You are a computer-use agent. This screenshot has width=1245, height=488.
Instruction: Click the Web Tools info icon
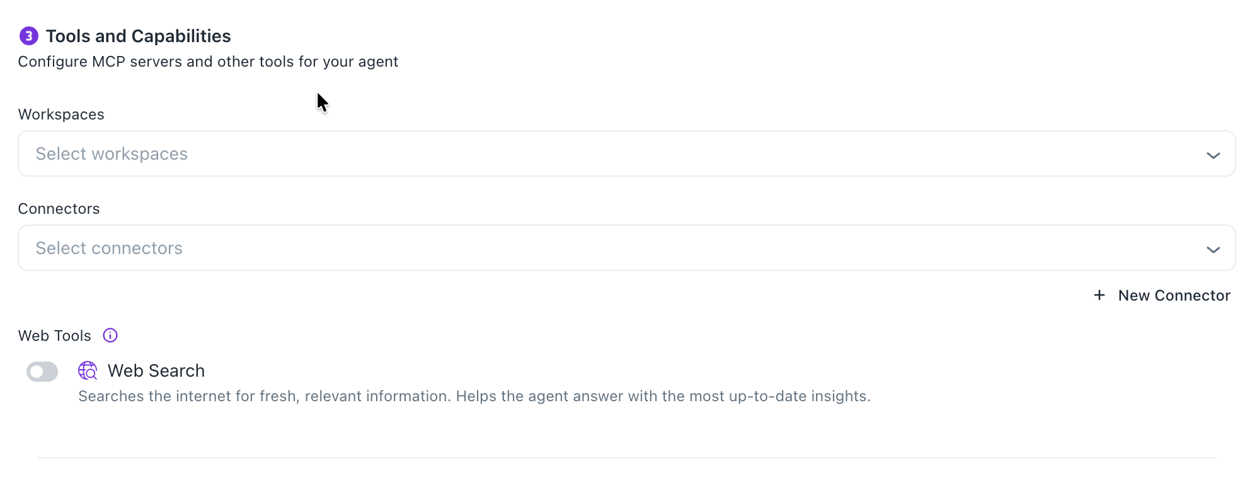tap(110, 335)
